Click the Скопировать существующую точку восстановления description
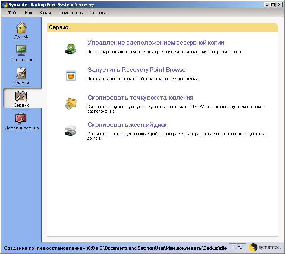The width and height of the screenshot is (285, 254). point(176,109)
